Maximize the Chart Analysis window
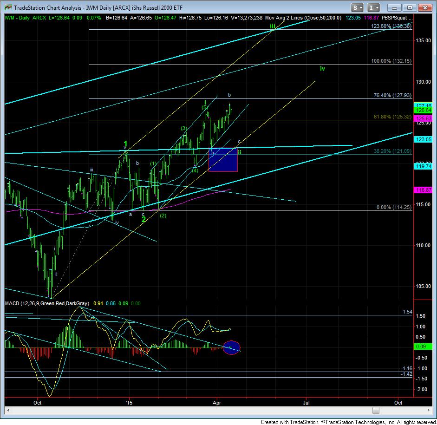 pyautogui.click(x=410, y=8)
